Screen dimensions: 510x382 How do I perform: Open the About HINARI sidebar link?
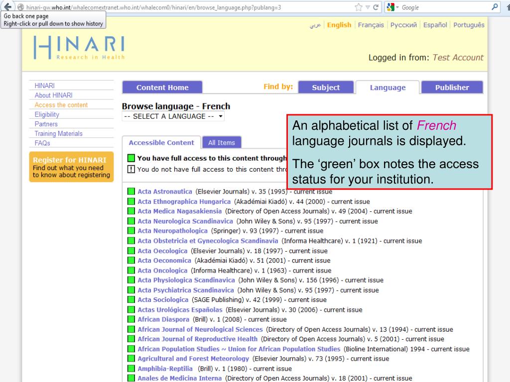coord(54,95)
